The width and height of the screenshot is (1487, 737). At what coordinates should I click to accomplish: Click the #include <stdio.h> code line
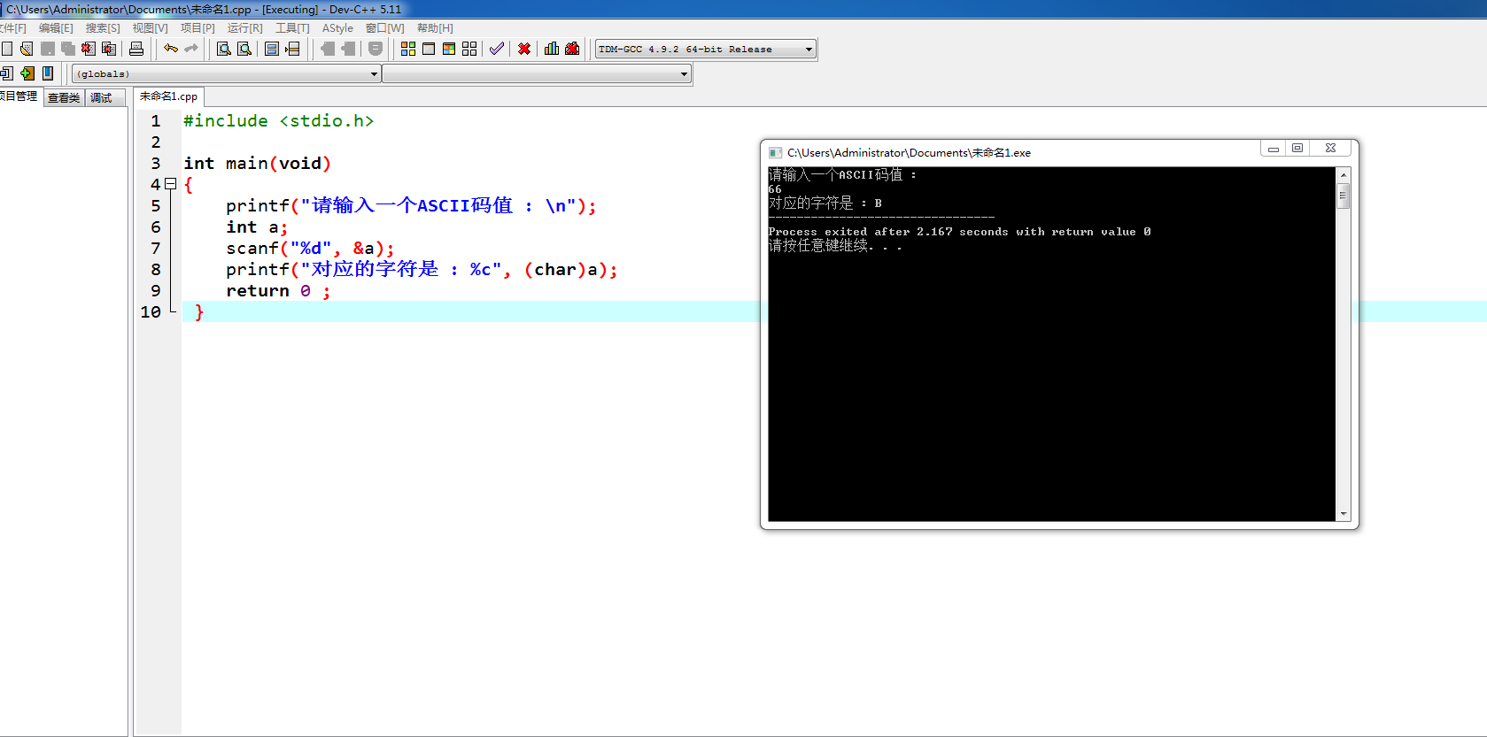[279, 121]
